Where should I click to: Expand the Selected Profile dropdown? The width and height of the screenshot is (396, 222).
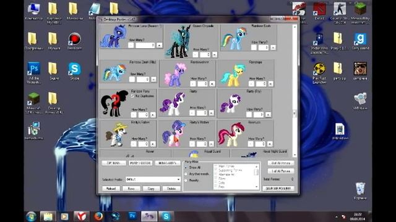click(178, 179)
